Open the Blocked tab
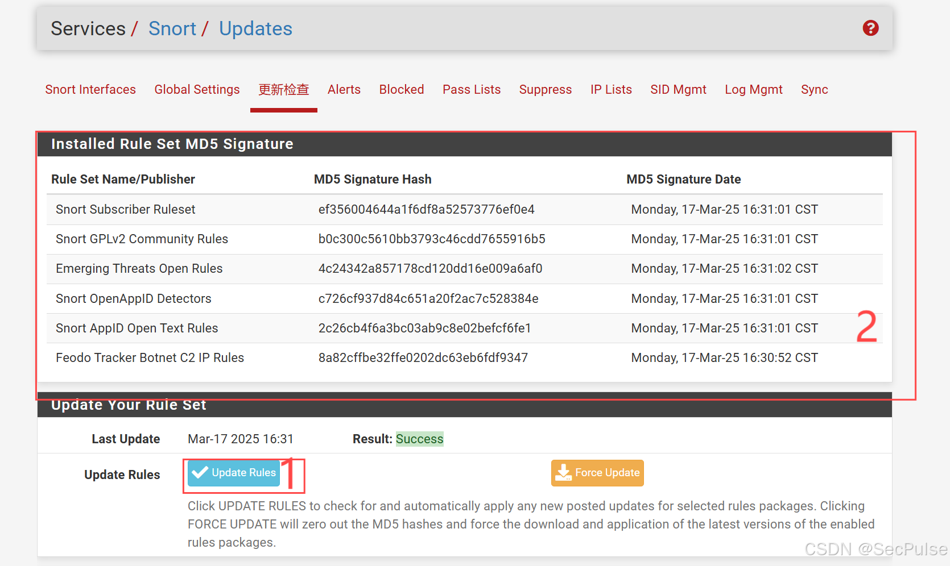 [x=402, y=90]
